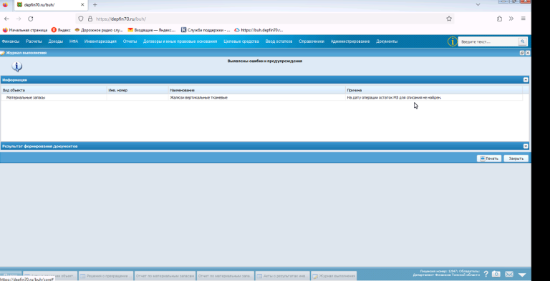Open the Доходы menu
This screenshot has width=550, height=281.
(x=56, y=41)
